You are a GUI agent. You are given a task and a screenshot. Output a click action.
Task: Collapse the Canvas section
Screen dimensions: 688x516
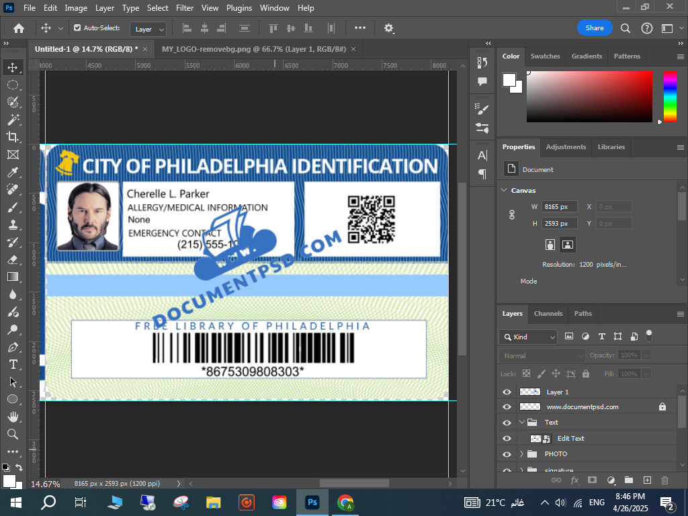[x=504, y=190]
